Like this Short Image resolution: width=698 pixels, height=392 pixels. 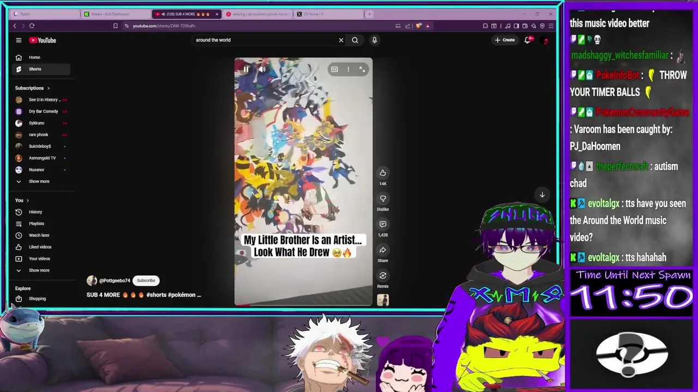click(383, 173)
